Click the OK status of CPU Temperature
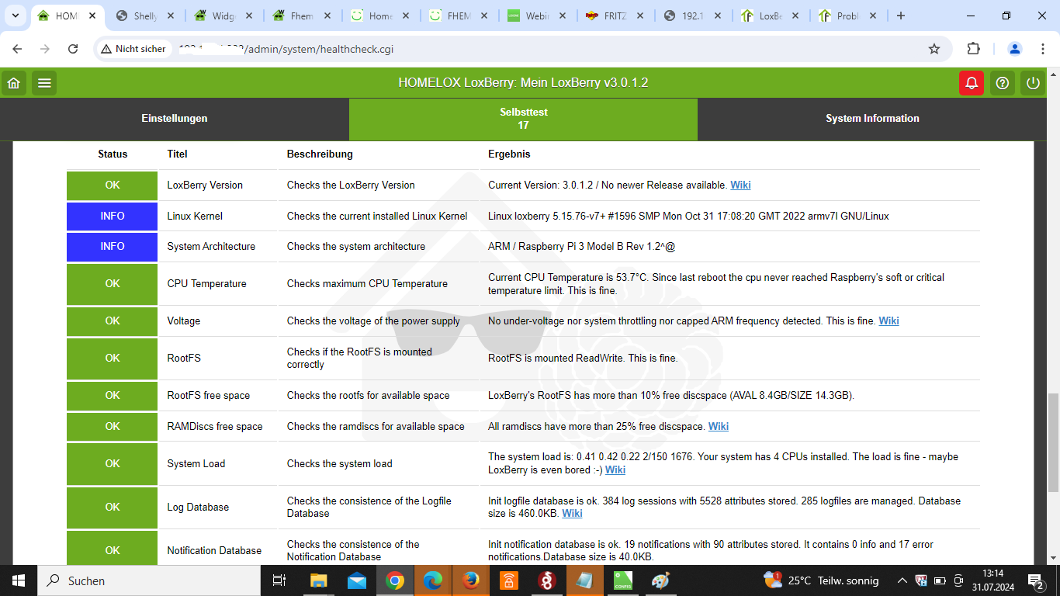The image size is (1060, 596). (x=113, y=284)
